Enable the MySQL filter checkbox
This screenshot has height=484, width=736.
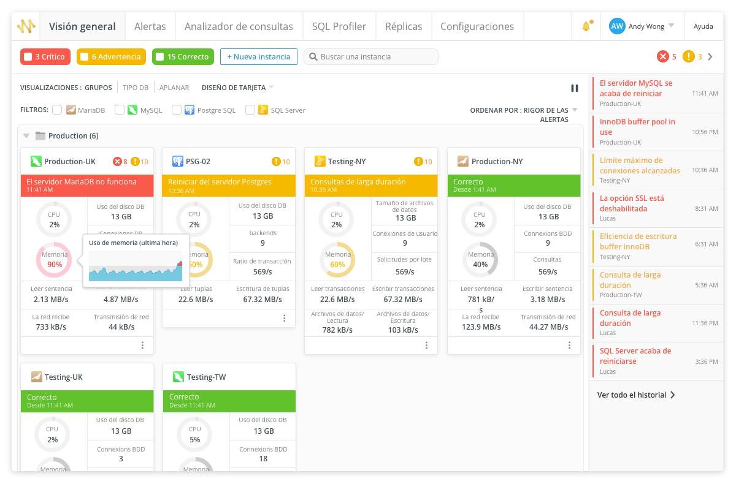point(118,110)
